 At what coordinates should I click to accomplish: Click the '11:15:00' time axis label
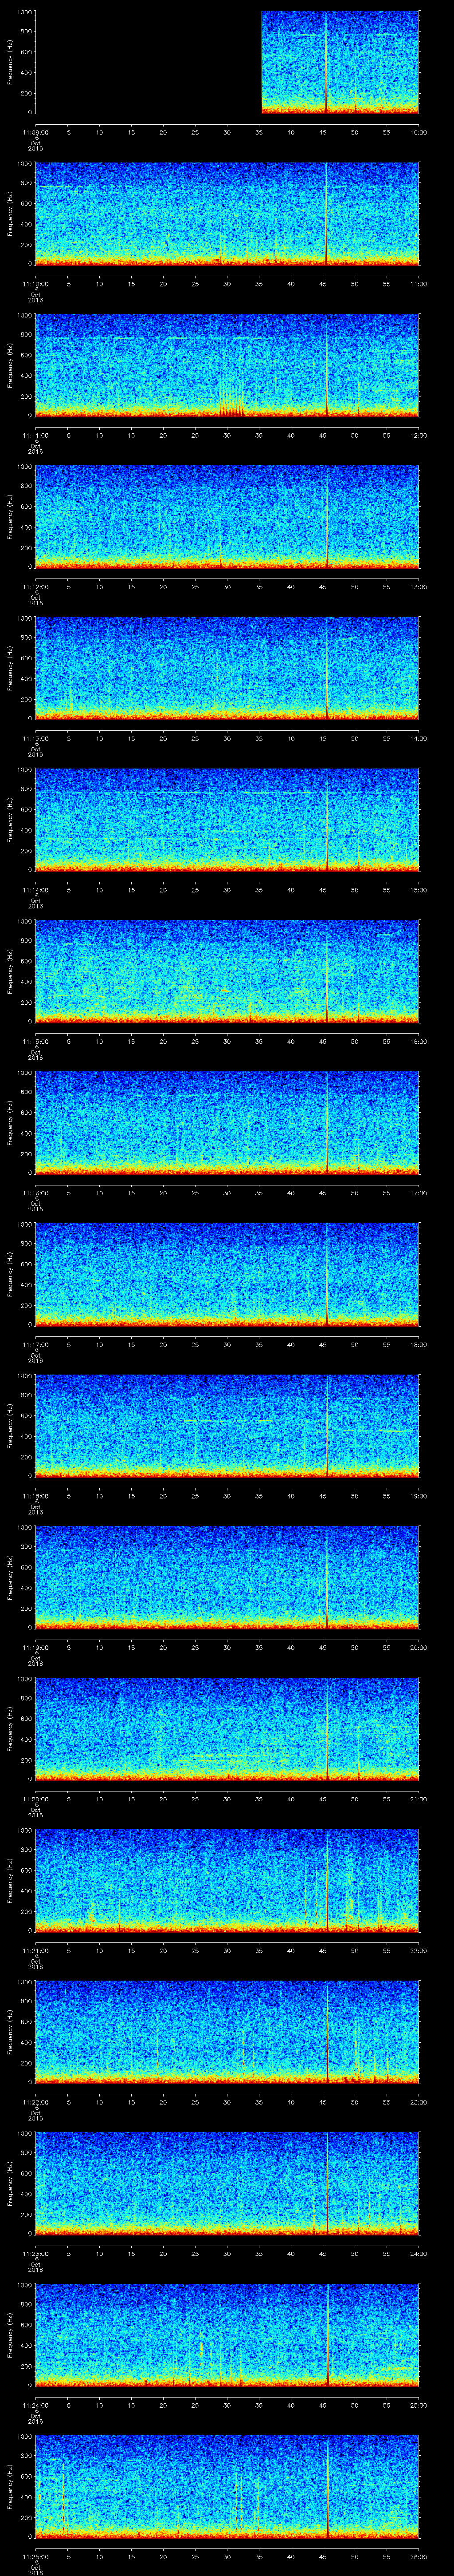point(36,1041)
